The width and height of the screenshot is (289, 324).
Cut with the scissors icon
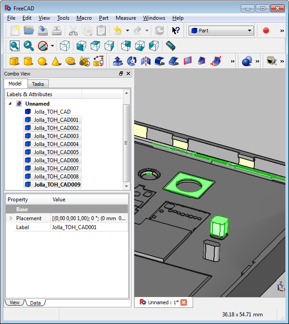click(x=73, y=31)
